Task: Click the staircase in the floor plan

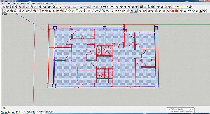Action: [104, 75]
